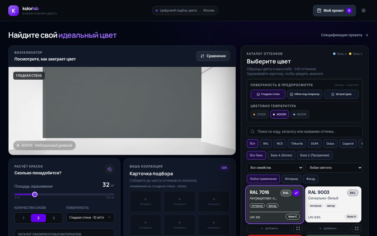Click the search magnifier icon
This screenshot has height=236, width=377.
click(252, 132)
